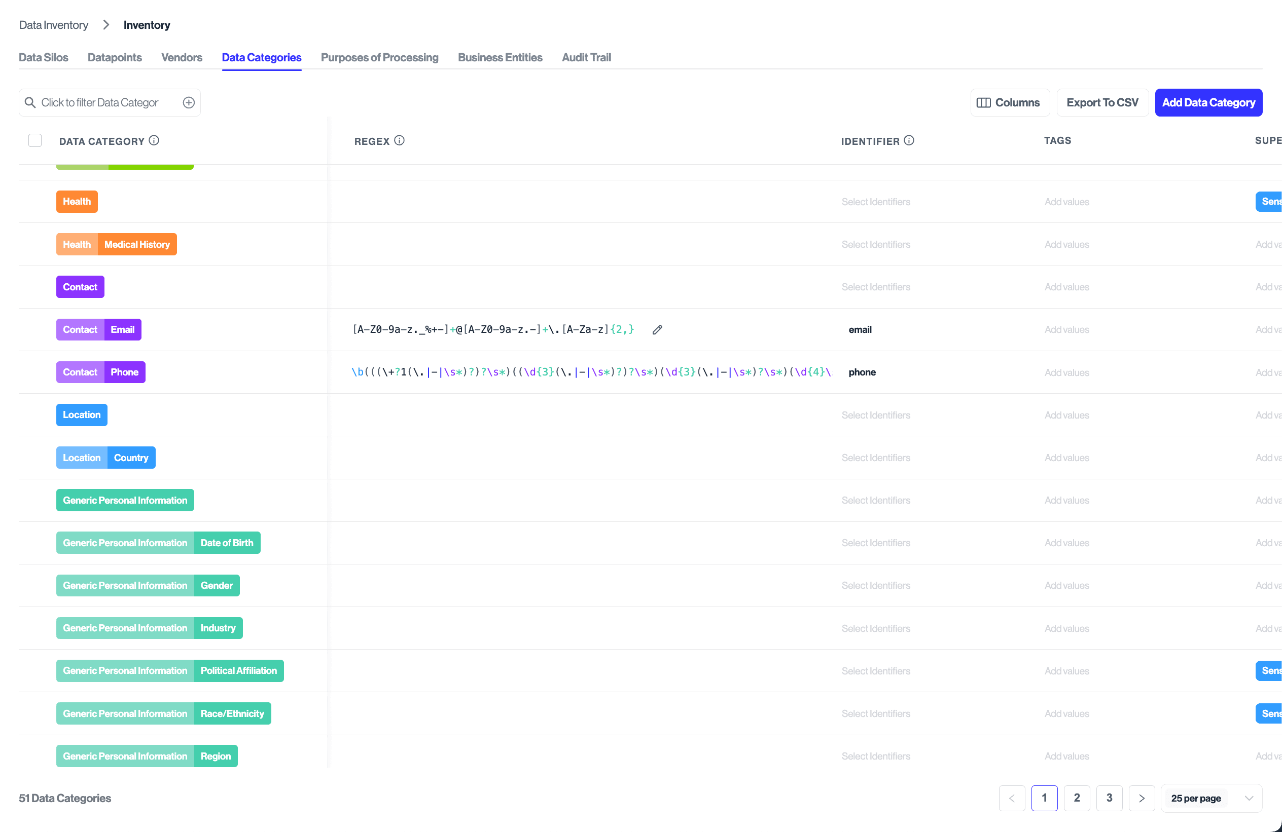Click the info icon next to Data Category header
Image resolution: width=1282 pixels, height=832 pixels.
click(154, 140)
